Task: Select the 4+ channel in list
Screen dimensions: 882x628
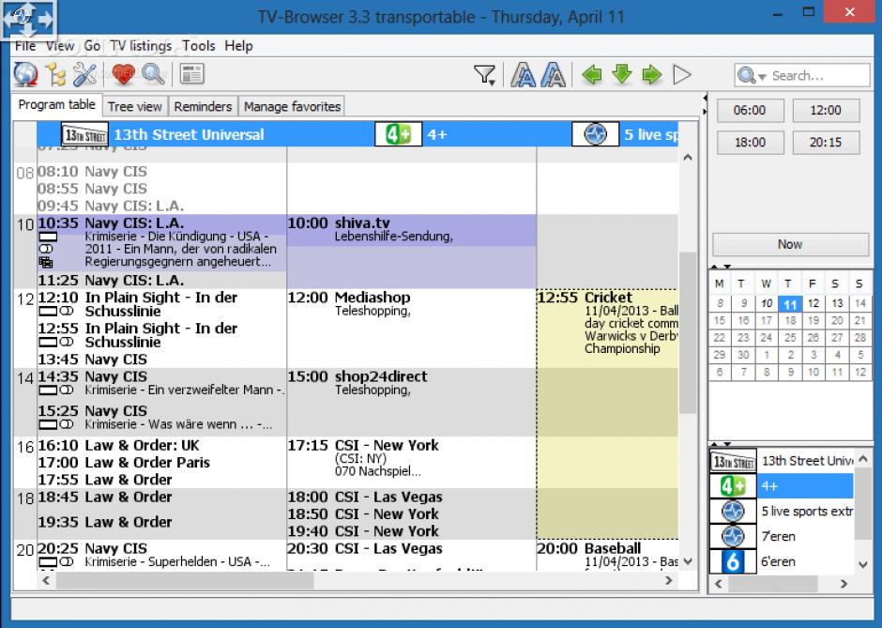Action: click(x=782, y=485)
